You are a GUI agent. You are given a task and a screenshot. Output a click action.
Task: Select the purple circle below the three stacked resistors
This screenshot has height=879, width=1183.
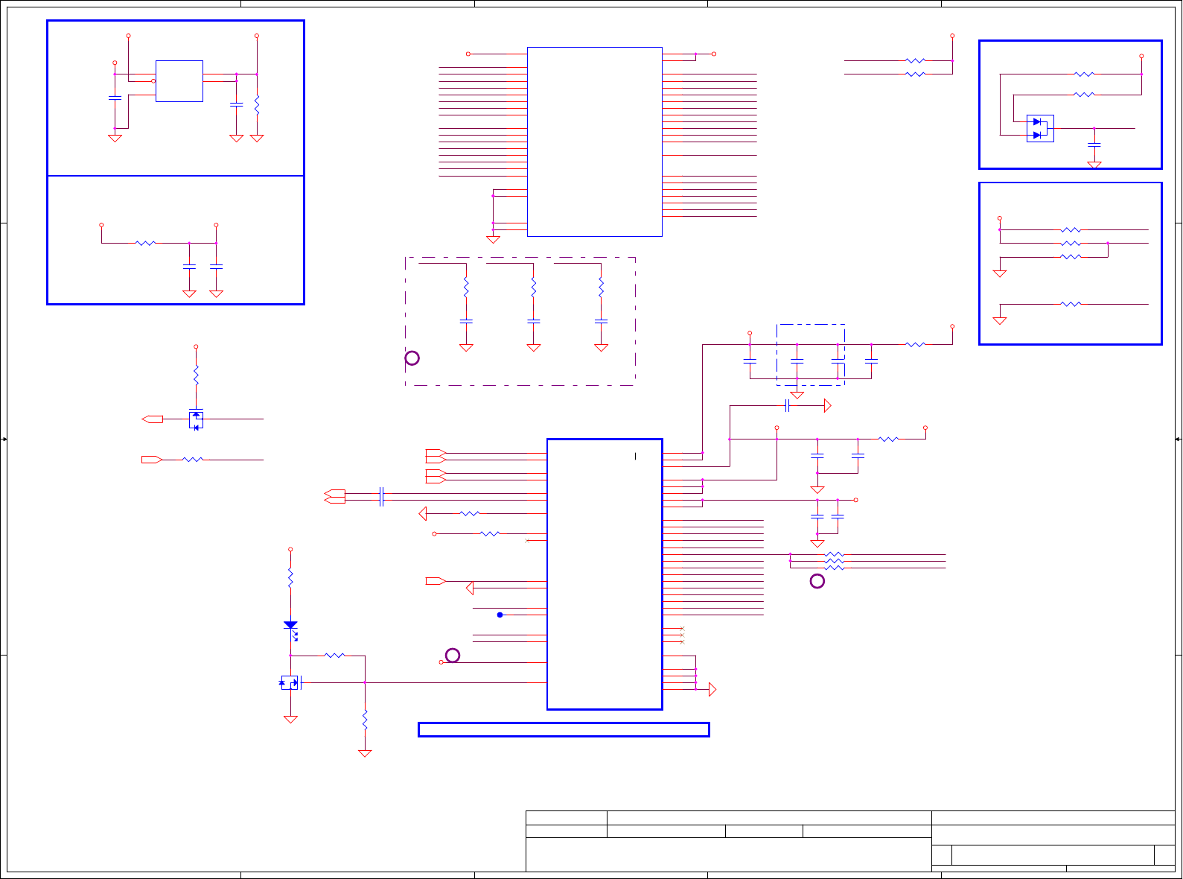tap(817, 581)
